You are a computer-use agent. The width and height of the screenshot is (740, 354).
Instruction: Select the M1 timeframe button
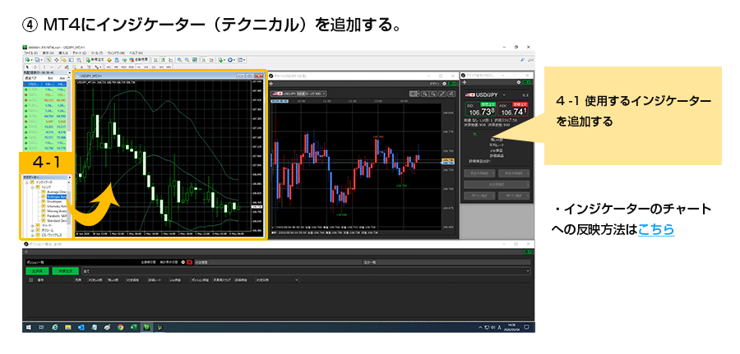point(109,67)
